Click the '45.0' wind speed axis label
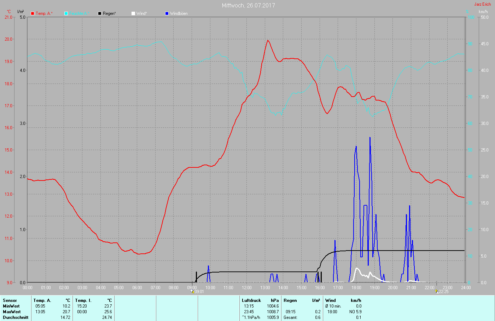Image resolution: width=495 pixels, height=321 pixels. tap(484, 44)
